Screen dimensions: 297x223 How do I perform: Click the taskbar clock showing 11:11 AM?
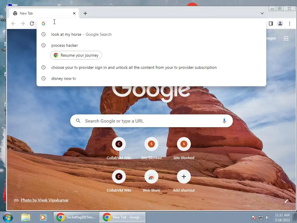pos(282,217)
